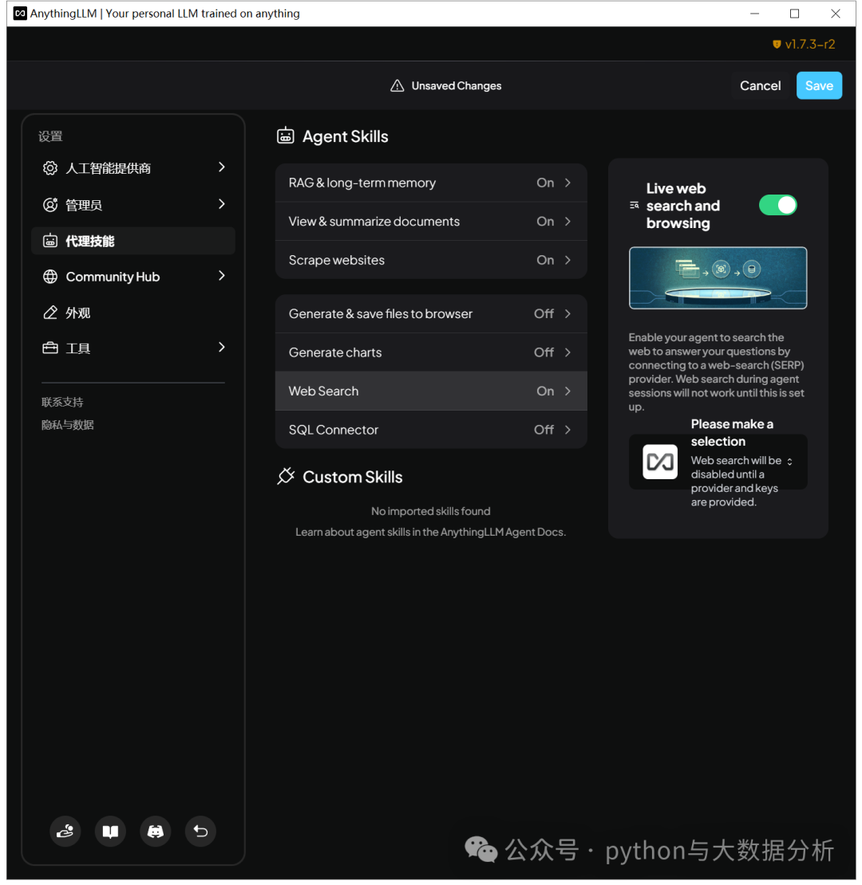Image resolution: width=862 pixels, height=885 pixels.
Task: Select the 外观 menu item
Action: pos(133,313)
